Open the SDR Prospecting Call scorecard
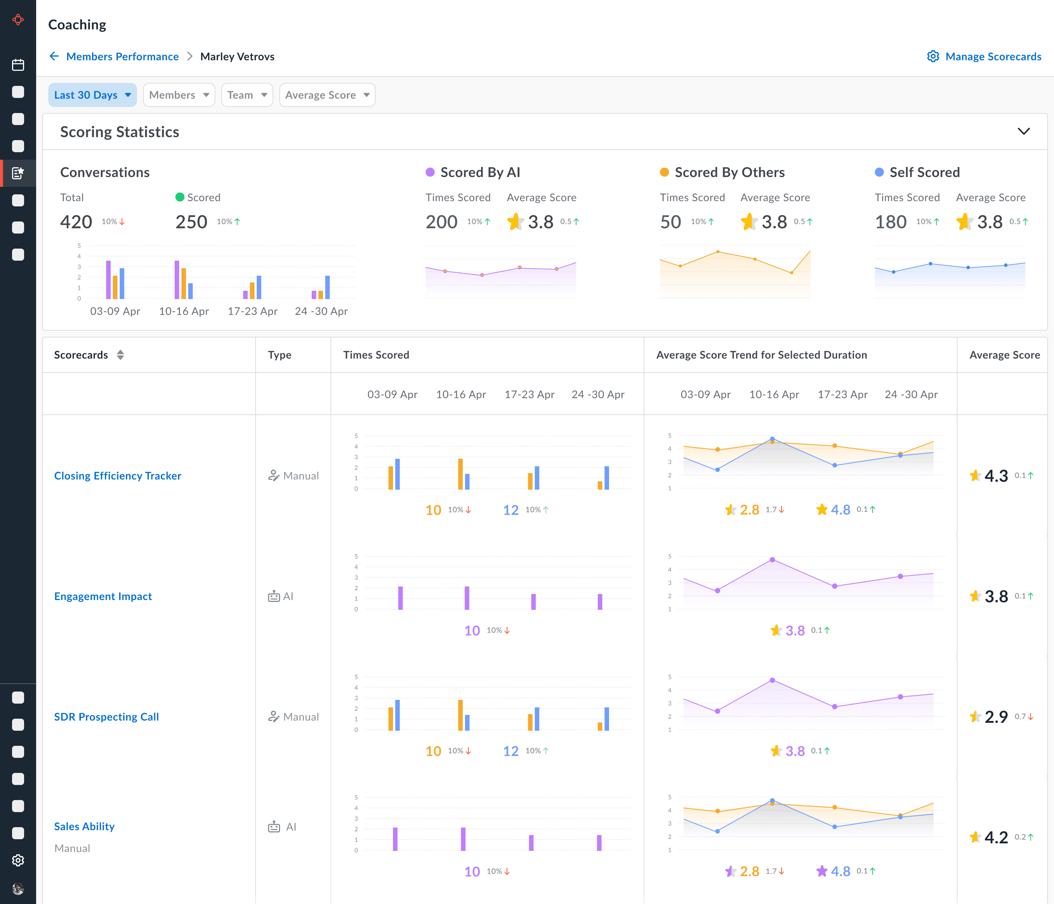Screen dimensions: 1054x904 [x=106, y=717]
